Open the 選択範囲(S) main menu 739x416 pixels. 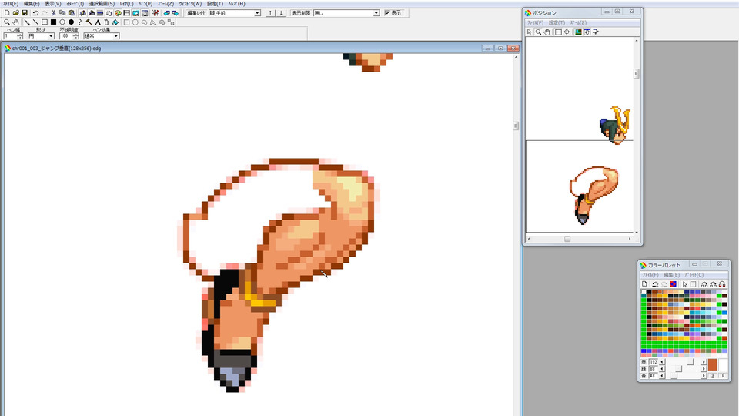click(x=102, y=4)
